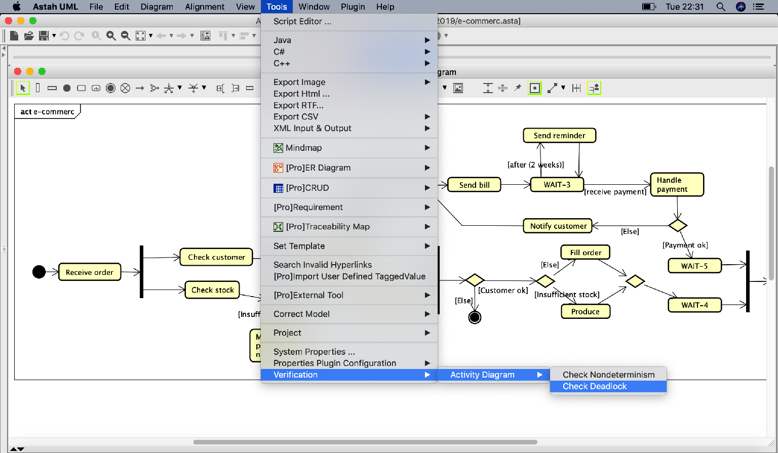Expand the Set Template submenu

(349, 246)
